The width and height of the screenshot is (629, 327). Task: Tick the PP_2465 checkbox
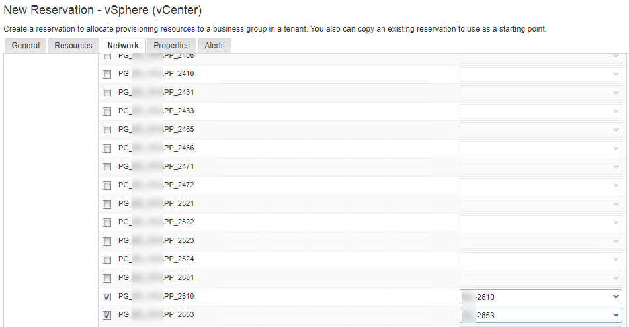click(x=107, y=130)
